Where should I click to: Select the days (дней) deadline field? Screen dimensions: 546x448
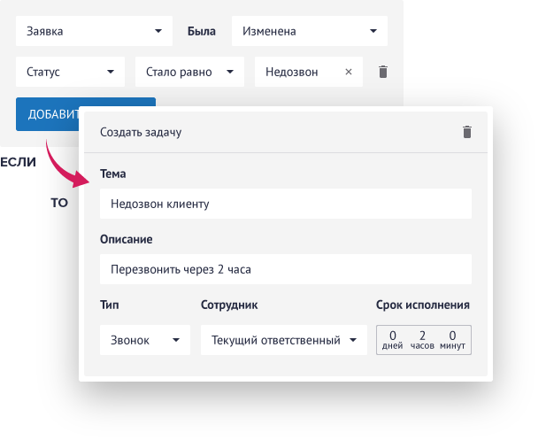392,340
